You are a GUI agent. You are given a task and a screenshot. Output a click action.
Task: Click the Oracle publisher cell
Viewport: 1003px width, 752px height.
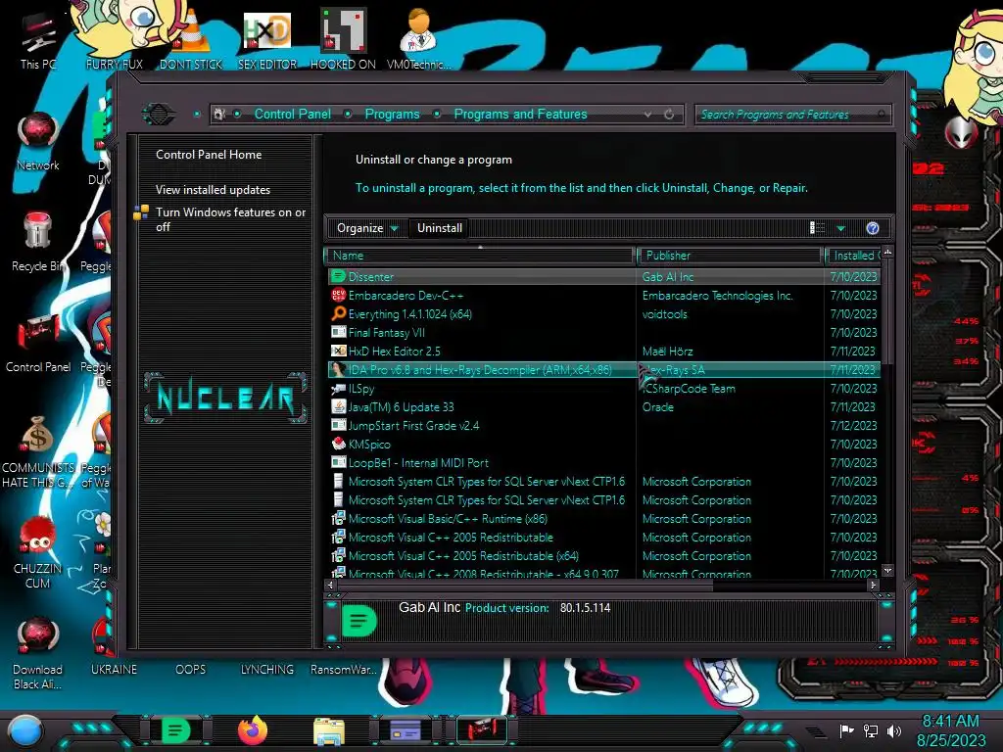[657, 406]
